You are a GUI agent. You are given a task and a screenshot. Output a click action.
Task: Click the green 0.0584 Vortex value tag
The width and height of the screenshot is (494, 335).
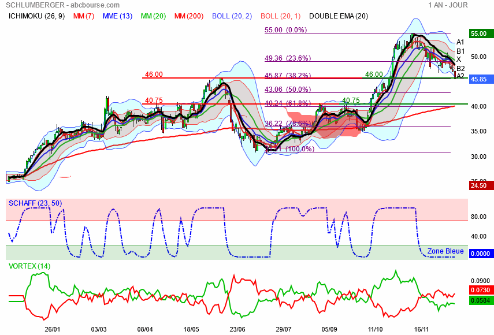[481, 300]
